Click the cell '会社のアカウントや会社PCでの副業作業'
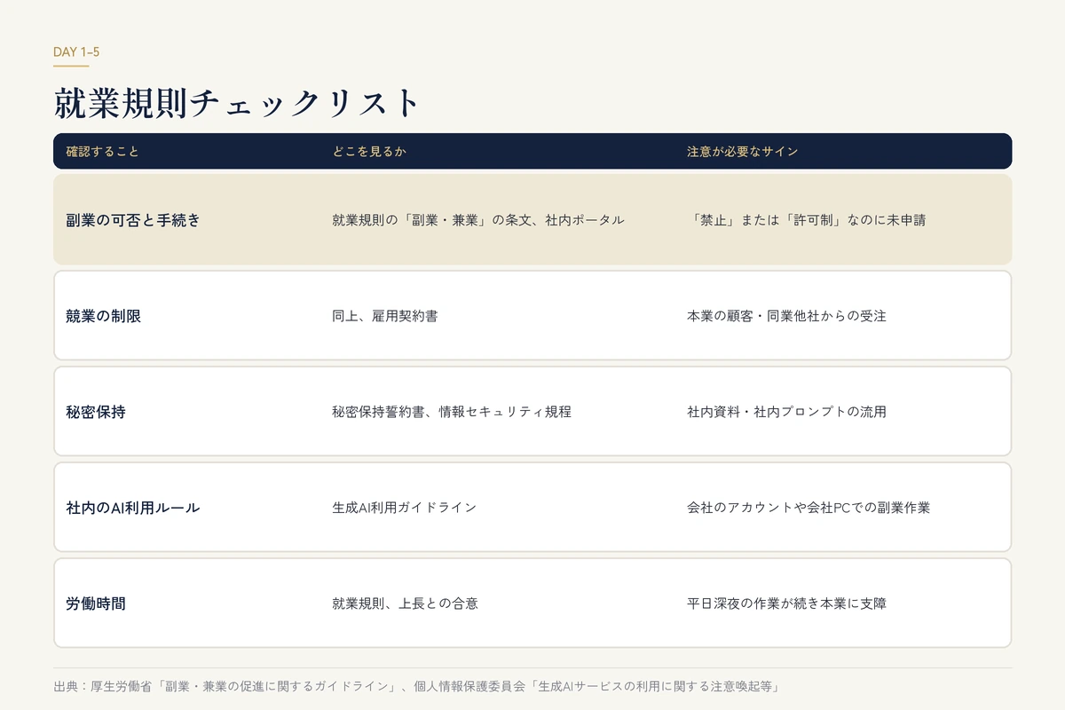Viewport: 1065px width, 710px height. (809, 508)
